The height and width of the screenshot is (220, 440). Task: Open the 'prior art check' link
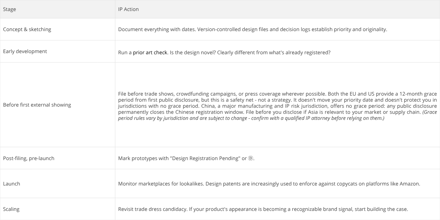tap(150, 52)
